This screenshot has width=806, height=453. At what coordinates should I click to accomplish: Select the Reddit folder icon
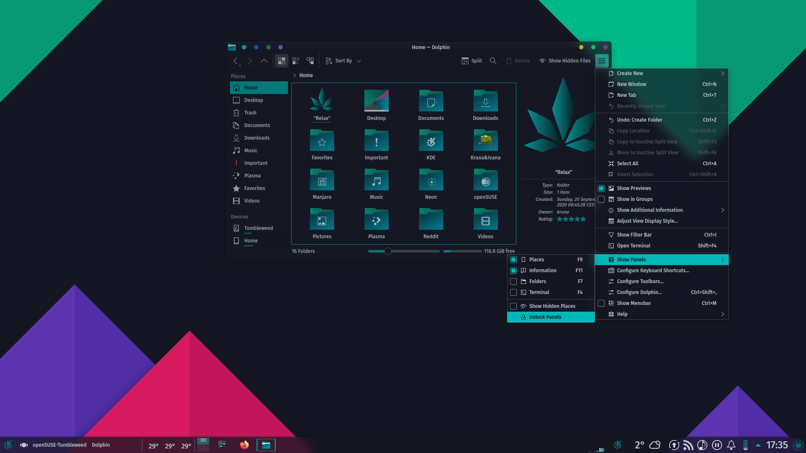[x=431, y=219]
